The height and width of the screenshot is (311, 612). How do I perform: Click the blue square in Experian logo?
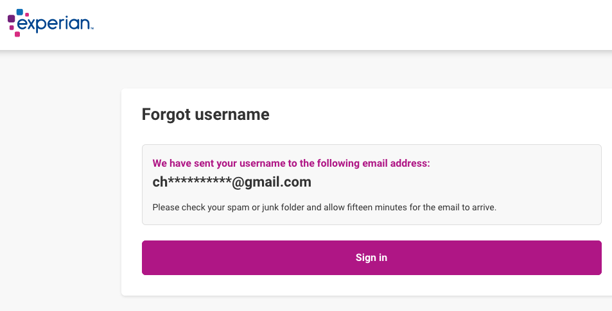tap(21, 12)
